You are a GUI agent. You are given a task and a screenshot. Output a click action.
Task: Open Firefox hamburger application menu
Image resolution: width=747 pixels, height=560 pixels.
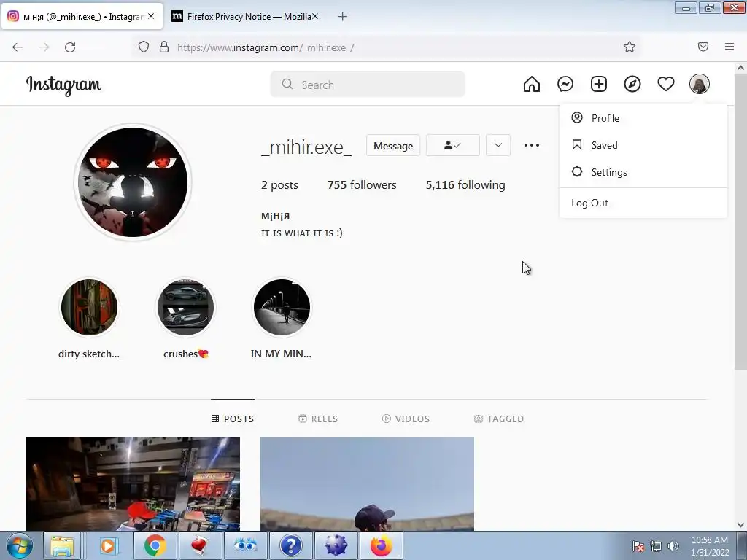(x=729, y=47)
